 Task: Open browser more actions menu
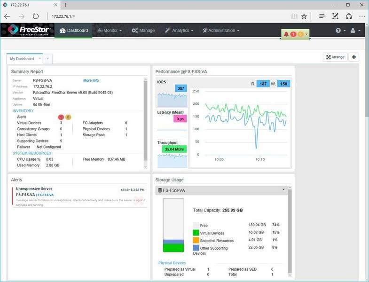[362, 16]
